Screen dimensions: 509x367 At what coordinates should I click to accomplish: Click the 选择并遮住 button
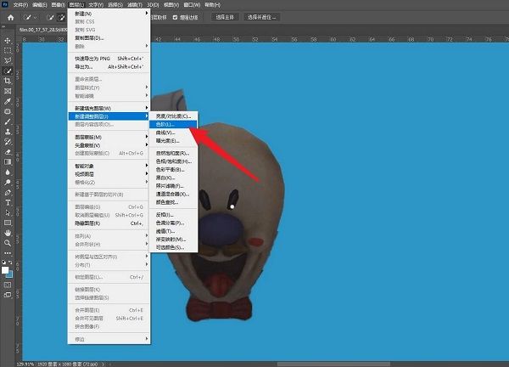coord(263,17)
